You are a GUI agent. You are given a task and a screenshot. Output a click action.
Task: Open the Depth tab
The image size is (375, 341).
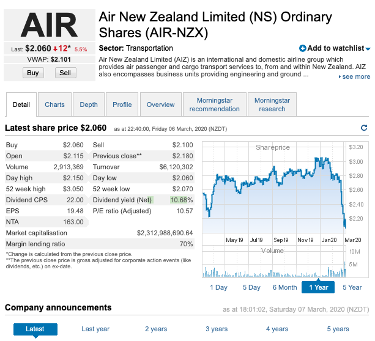tap(89, 105)
